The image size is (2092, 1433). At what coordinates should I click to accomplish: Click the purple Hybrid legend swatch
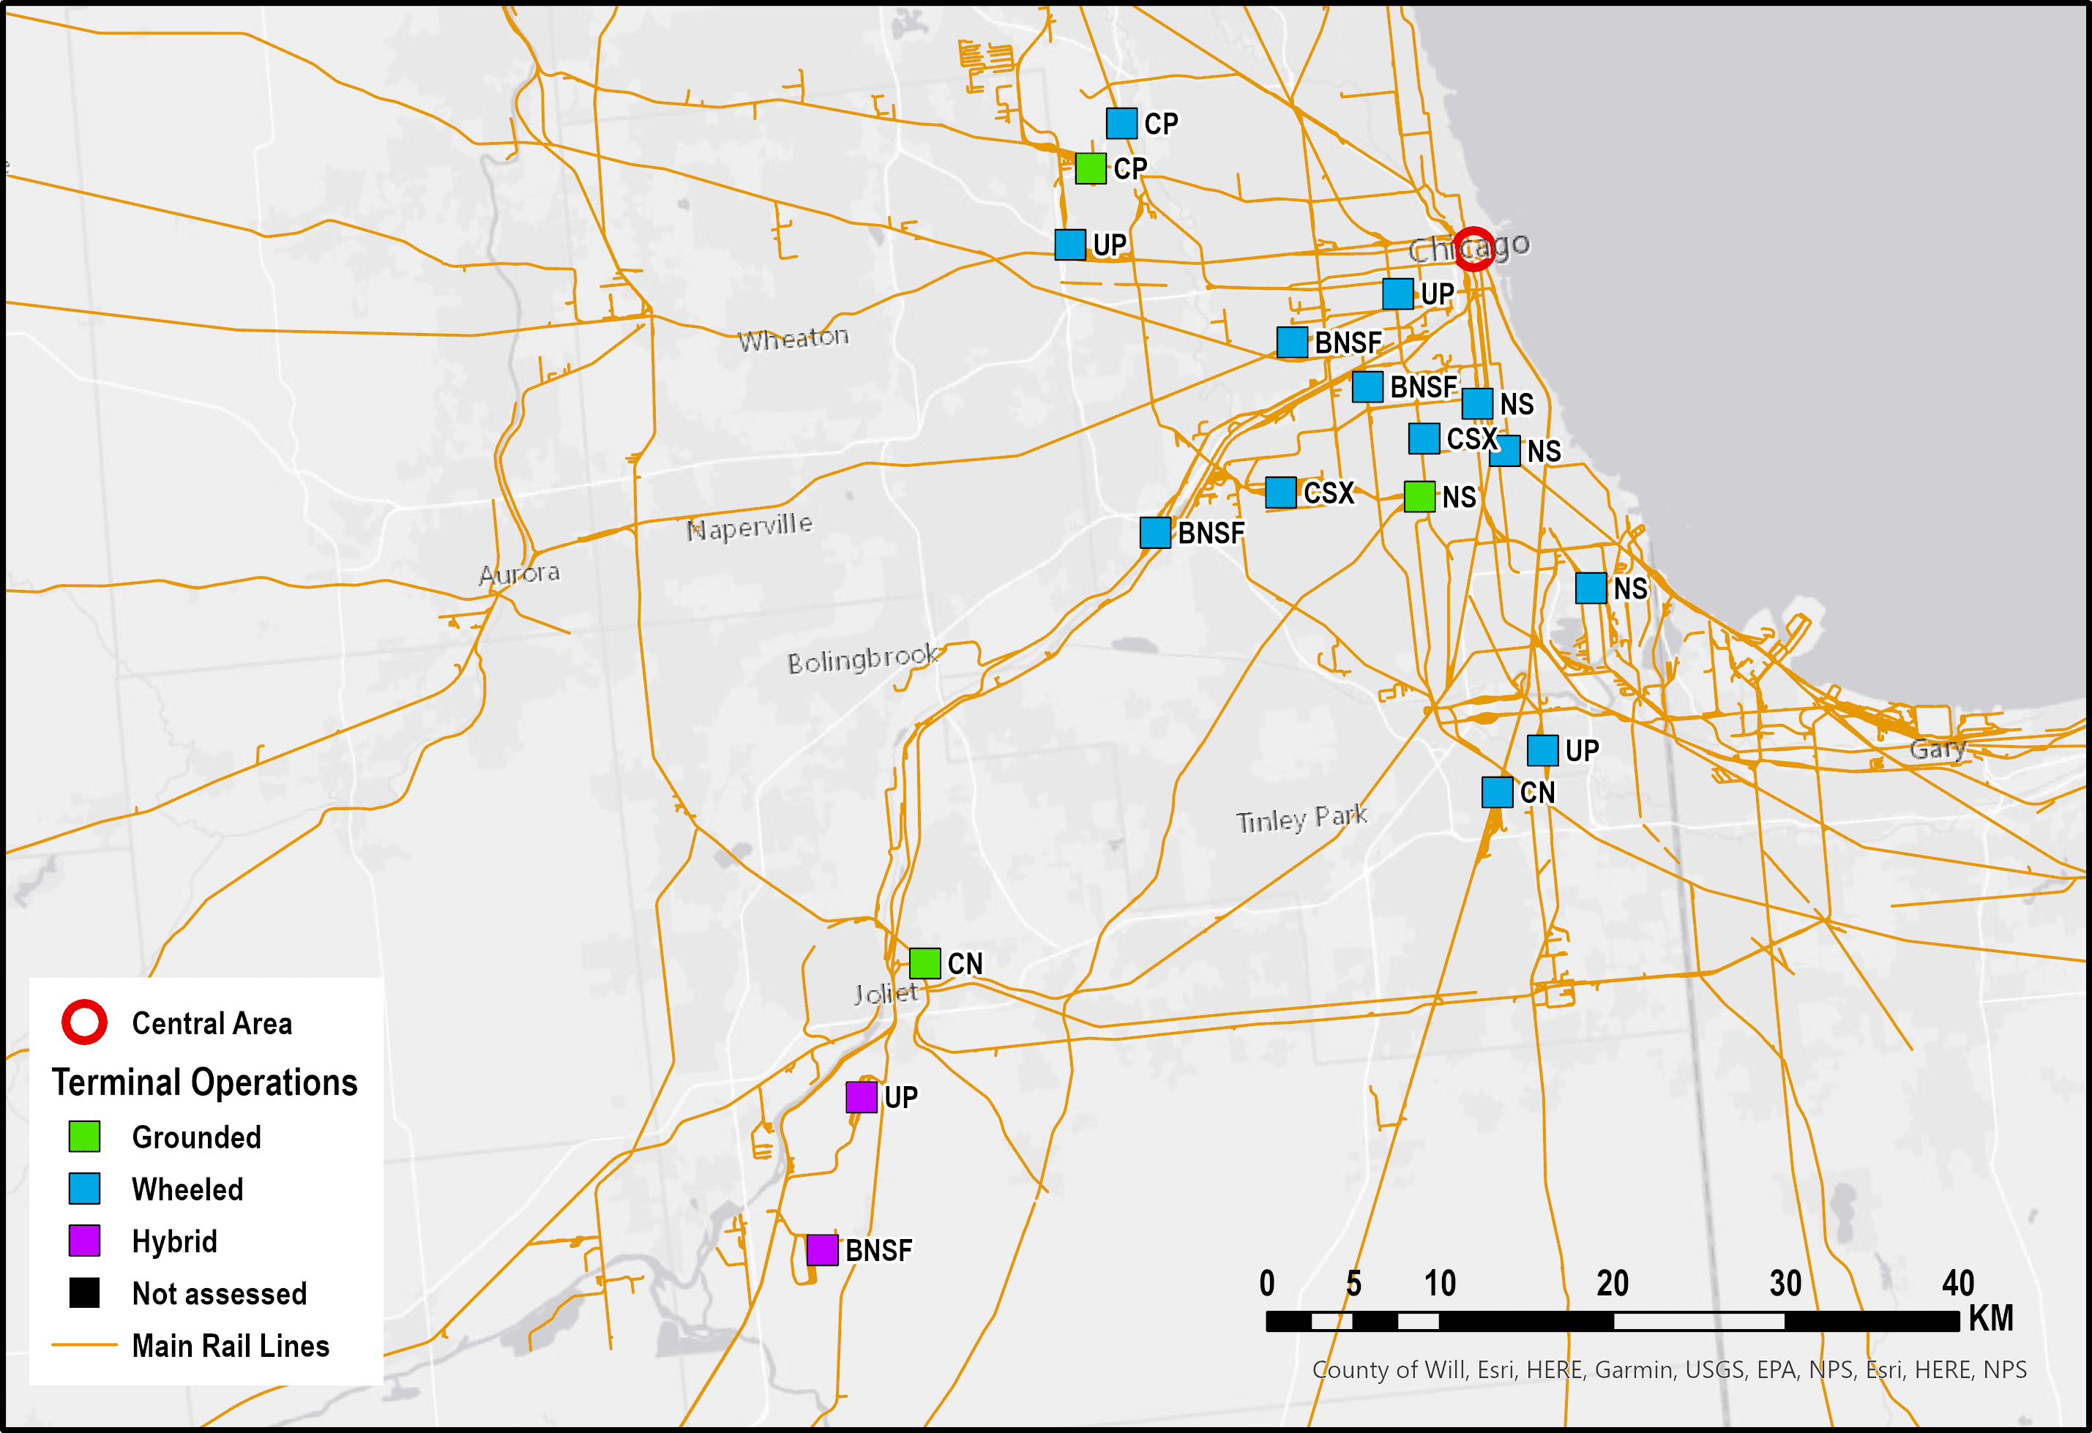click(85, 1241)
